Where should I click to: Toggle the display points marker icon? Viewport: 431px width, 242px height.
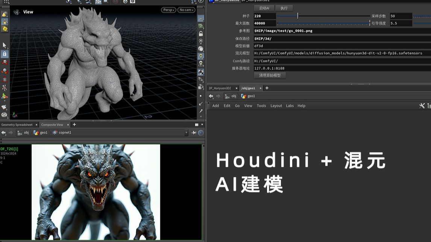point(201,41)
